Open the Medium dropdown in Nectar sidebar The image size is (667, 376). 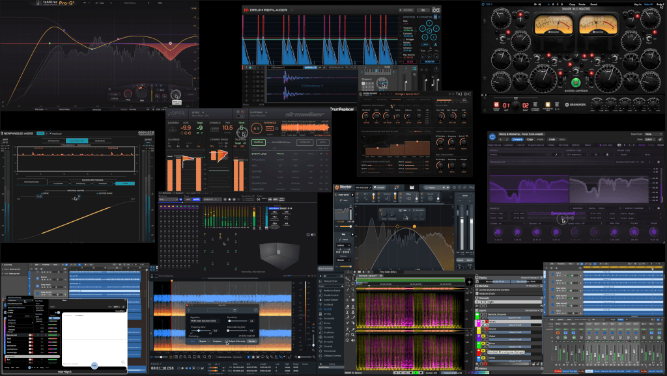coord(343,260)
